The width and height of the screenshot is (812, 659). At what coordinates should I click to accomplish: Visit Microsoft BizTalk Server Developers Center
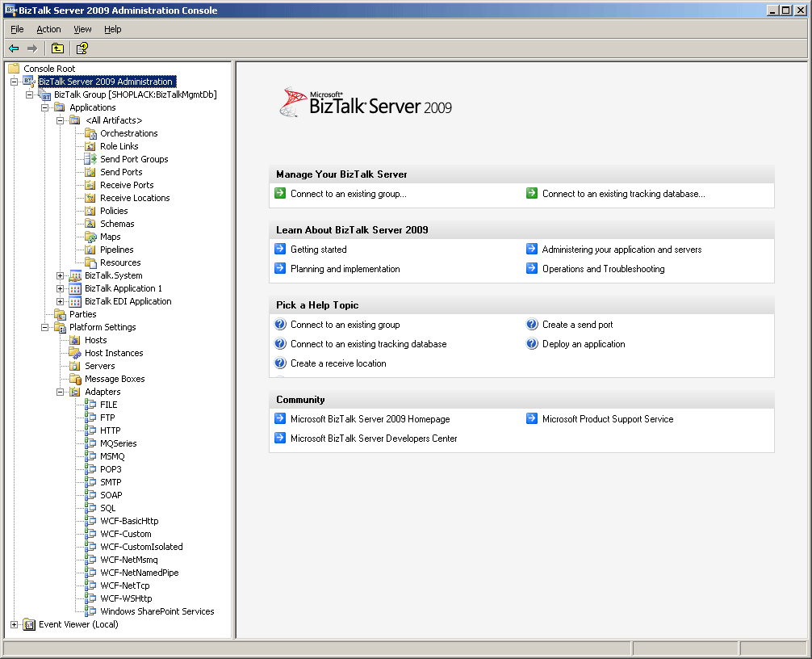point(374,439)
